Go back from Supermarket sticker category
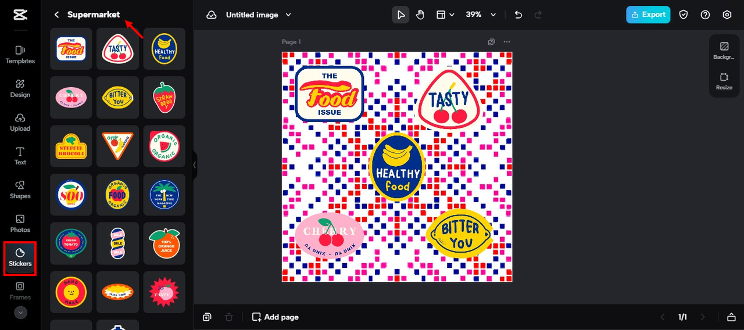 click(x=56, y=15)
